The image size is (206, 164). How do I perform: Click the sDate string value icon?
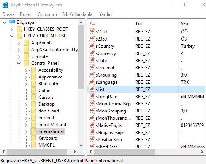[x=92, y=60]
